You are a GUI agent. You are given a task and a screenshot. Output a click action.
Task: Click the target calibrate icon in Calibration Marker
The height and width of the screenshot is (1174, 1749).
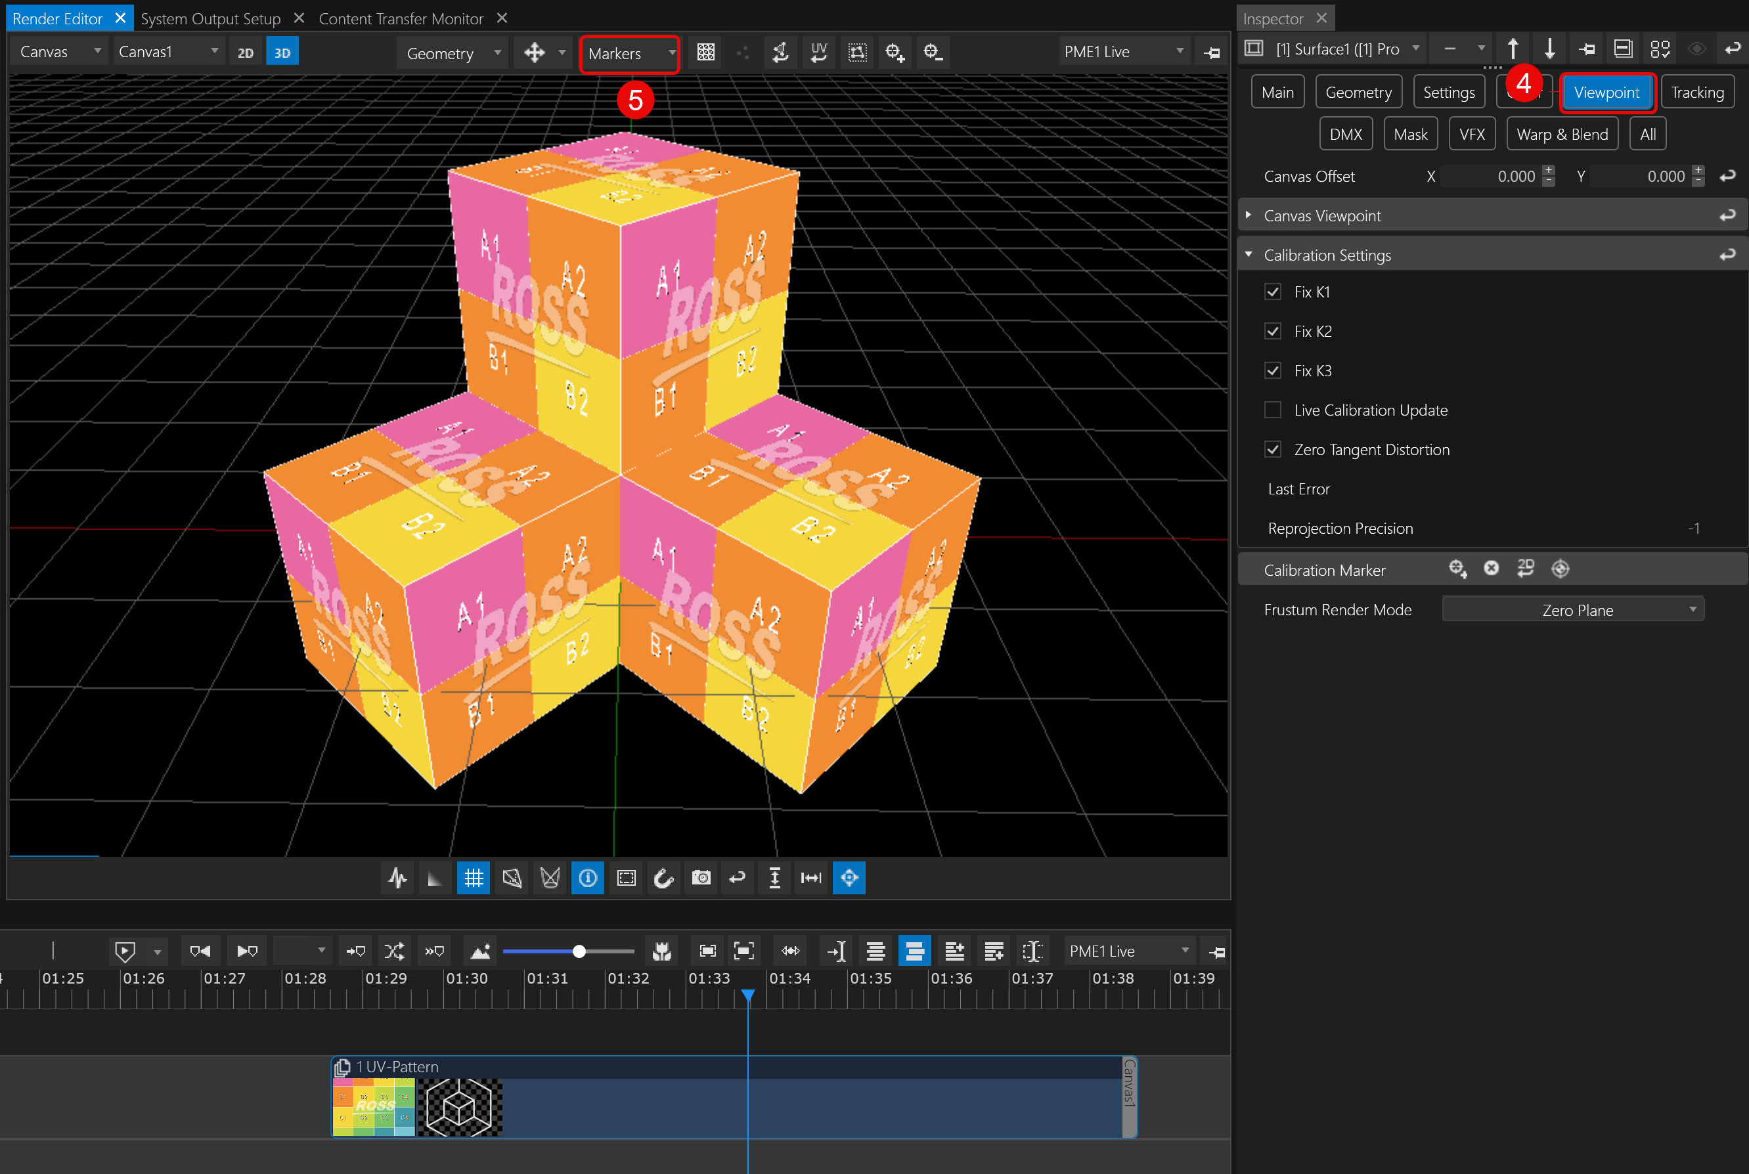pos(1561,569)
